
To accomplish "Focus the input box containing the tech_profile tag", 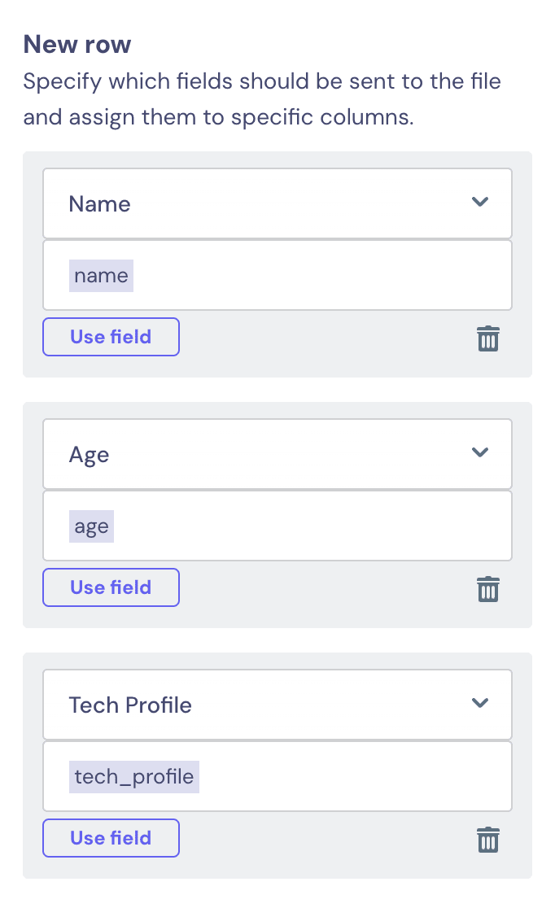I will click(x=277, y=776).
